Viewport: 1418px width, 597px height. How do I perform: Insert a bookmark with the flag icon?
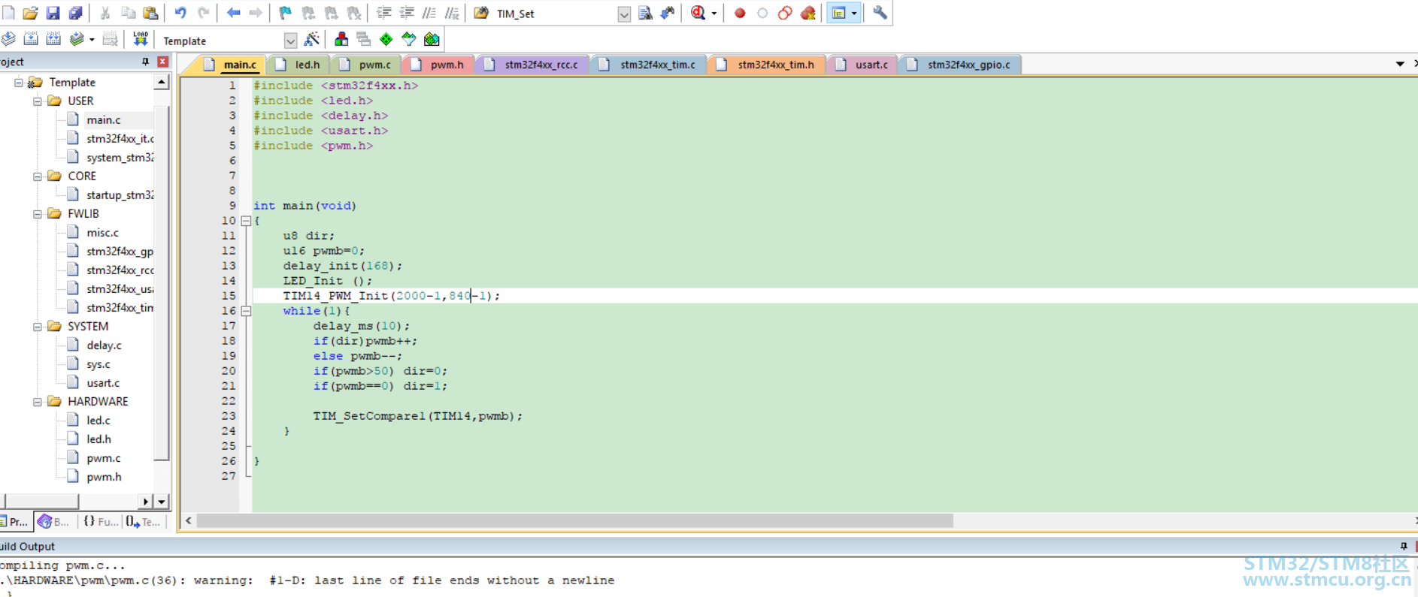click(x=285, y=13)
